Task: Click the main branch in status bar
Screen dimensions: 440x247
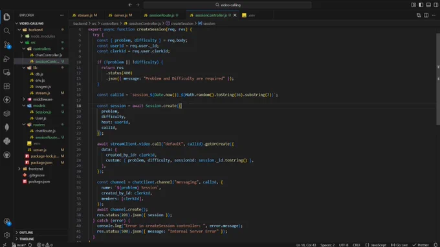Action: pyautogui.click(x=19, y=245)
